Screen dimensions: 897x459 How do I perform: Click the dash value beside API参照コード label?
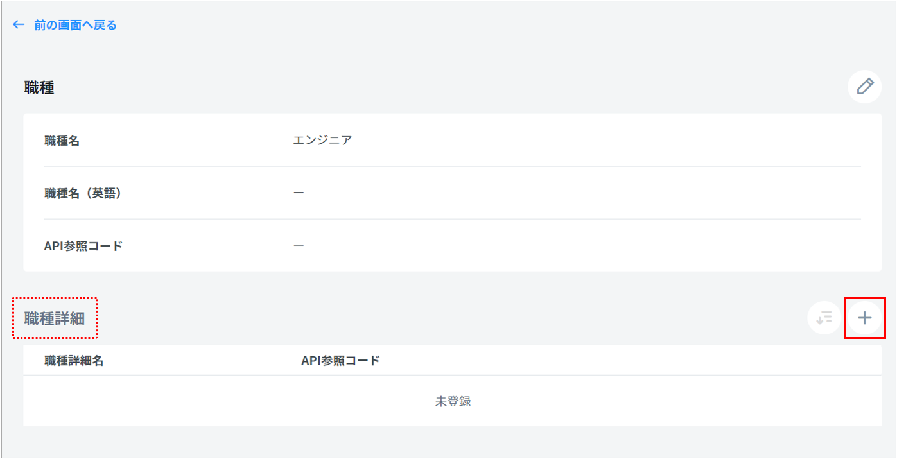click(299, 245)
